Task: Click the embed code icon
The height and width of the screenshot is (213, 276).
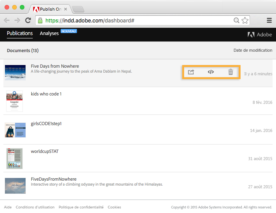Action: [211, 72]
